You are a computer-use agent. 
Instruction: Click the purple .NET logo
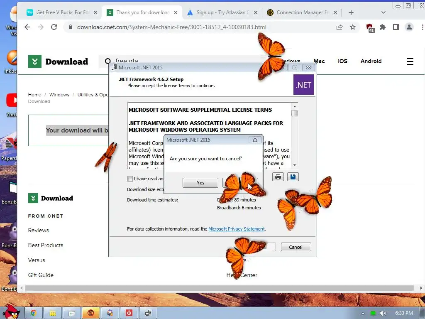303,85
